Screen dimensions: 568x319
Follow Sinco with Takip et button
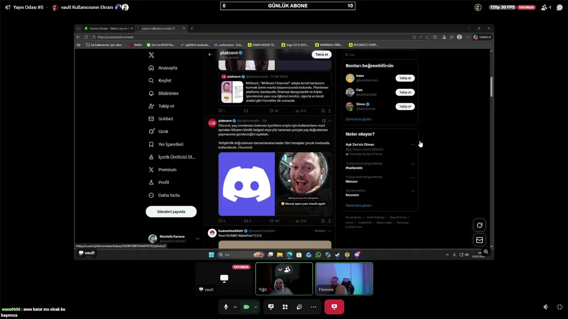(405, 106)
